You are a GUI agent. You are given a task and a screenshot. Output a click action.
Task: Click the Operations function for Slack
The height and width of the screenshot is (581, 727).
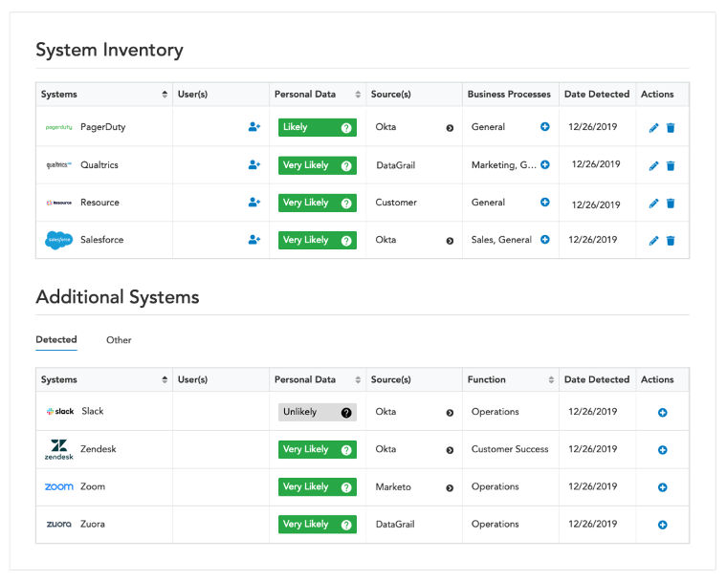pyautogui.click(x=495, y=412)
